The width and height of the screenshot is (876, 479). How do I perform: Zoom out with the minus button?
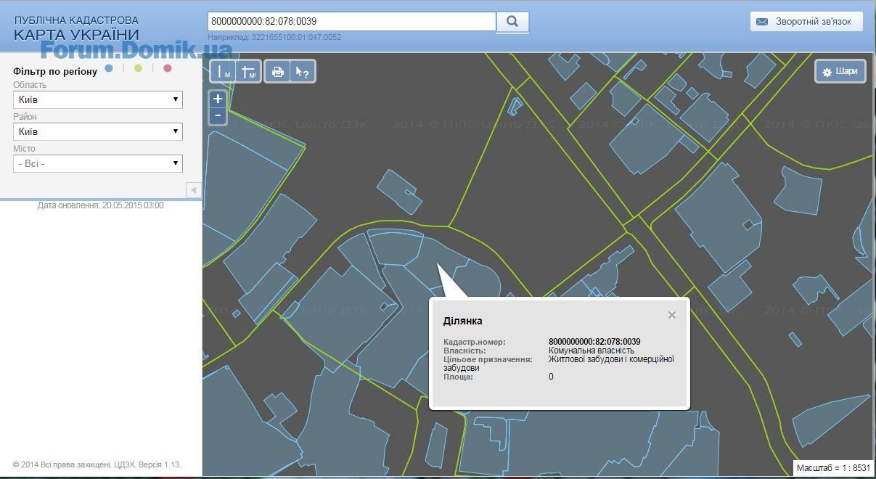tap(218, 115)
